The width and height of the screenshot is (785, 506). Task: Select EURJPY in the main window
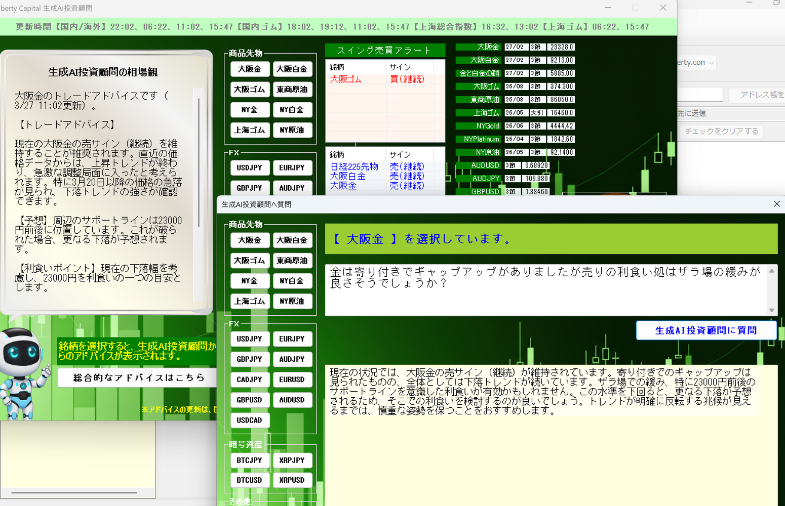(x=292, y=167)
